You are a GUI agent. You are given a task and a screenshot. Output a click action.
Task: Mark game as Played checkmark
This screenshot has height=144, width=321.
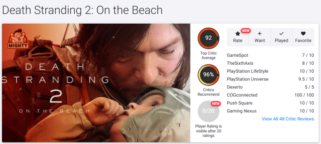pos(281,34)
